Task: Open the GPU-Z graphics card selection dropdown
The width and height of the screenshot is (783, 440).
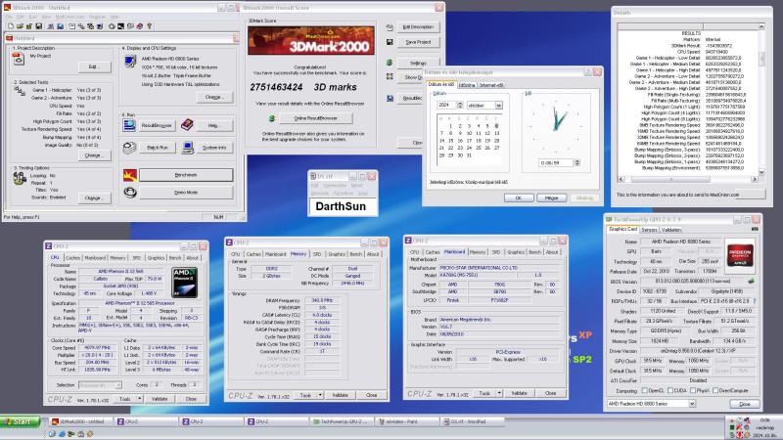Action: (x=692, y=404)
